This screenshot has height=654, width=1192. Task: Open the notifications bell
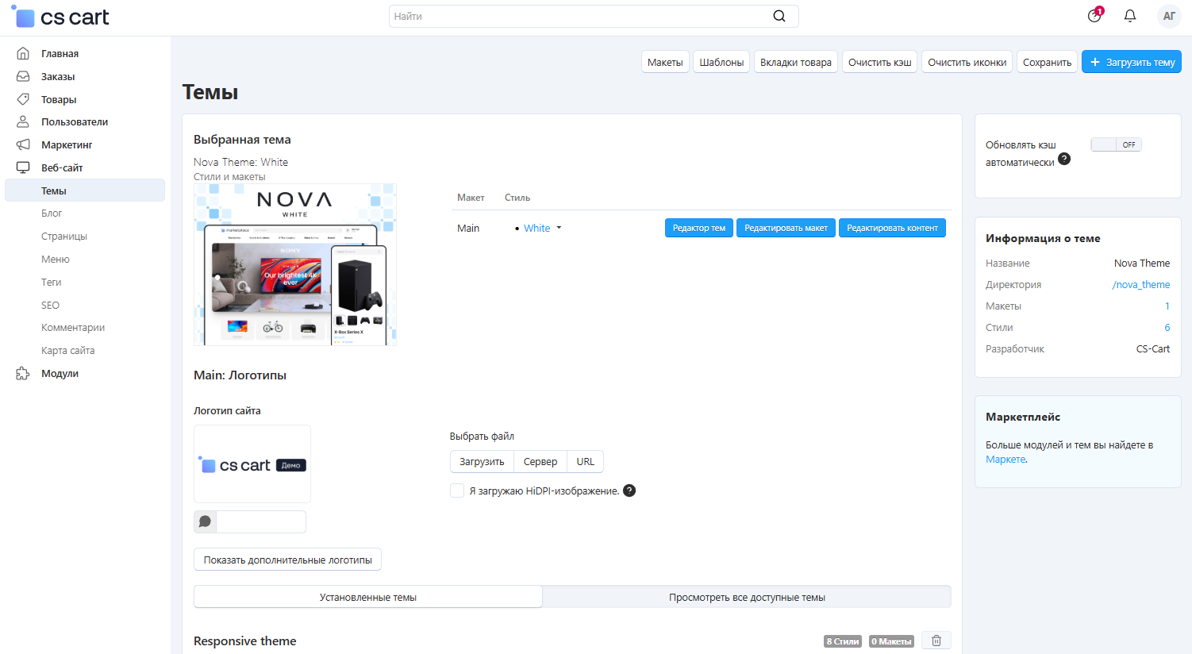click(x=1129, y=16)
